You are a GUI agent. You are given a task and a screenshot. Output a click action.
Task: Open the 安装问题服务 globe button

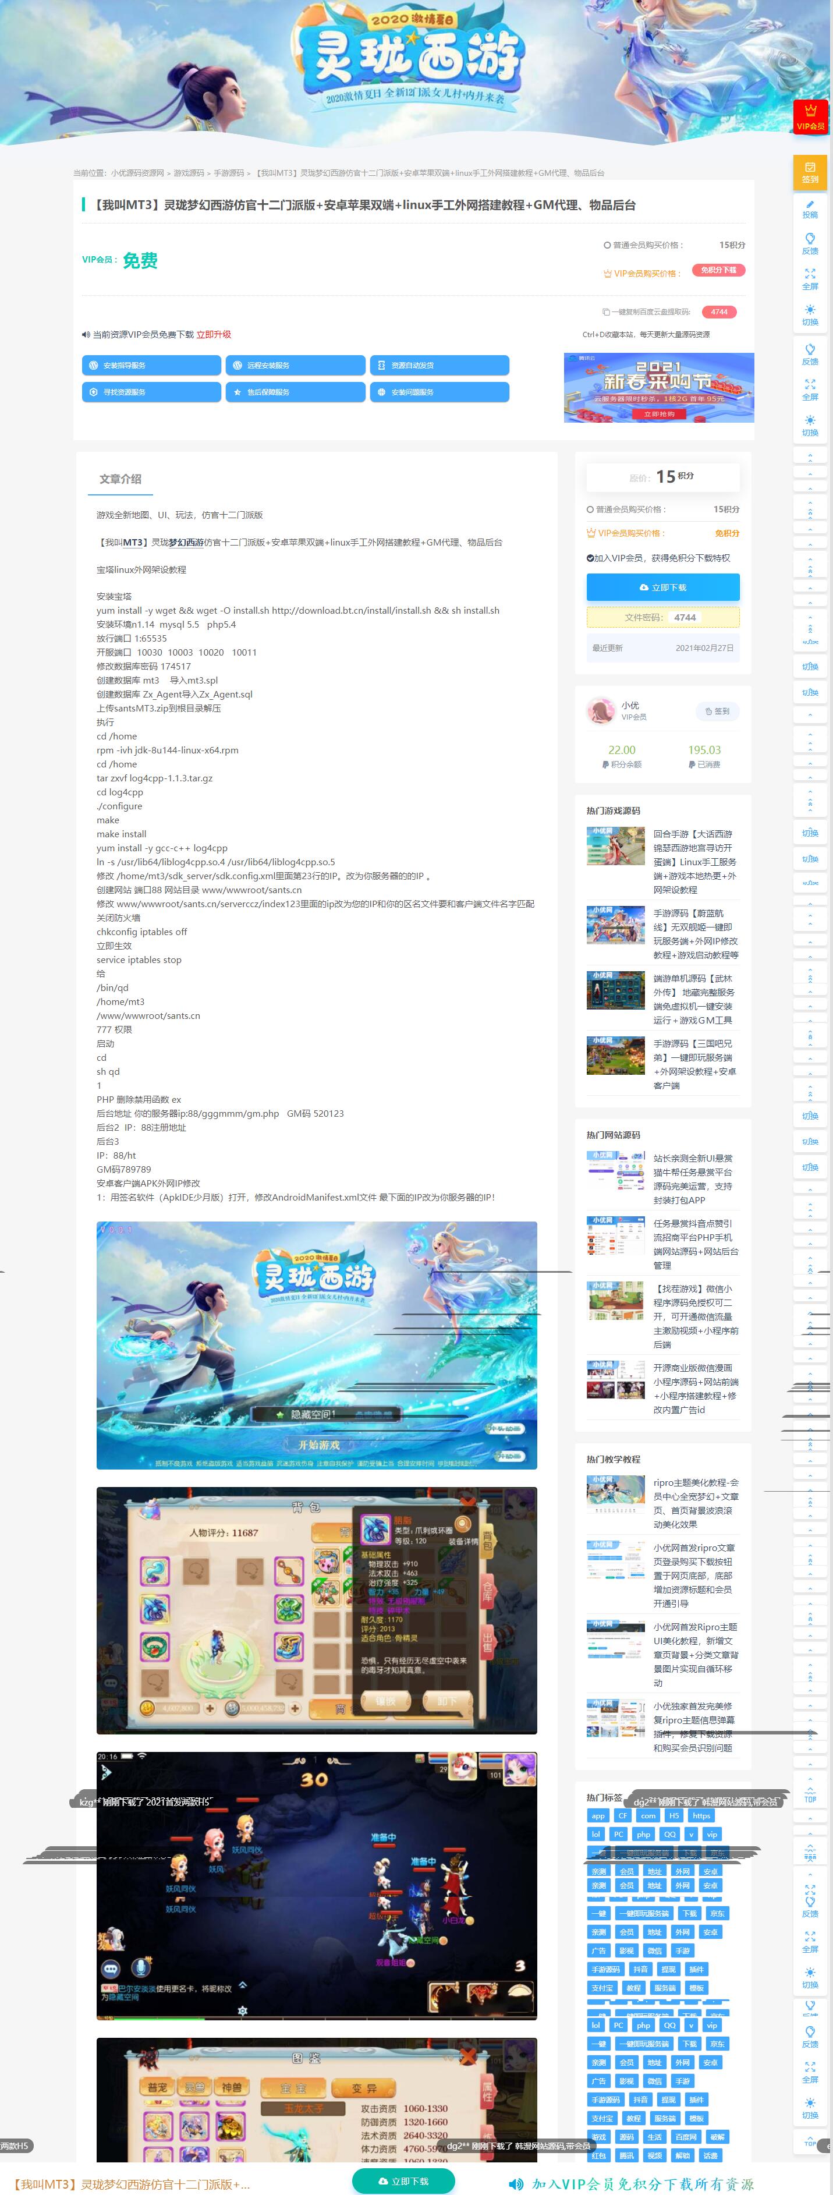coord(439,392)
